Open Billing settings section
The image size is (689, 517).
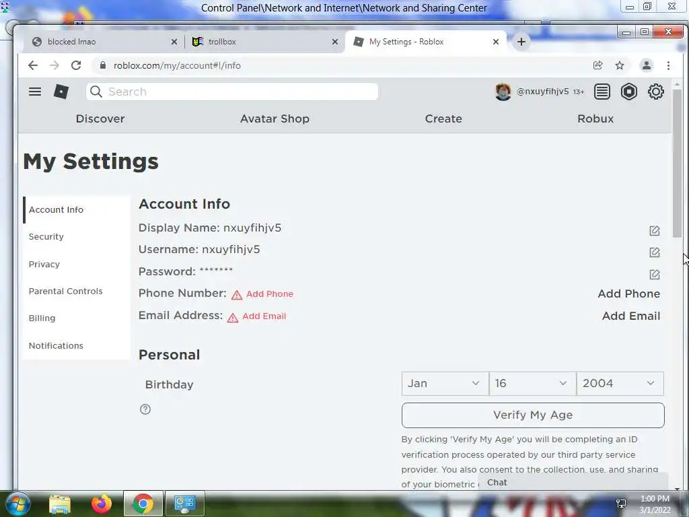[x=77, y=318]
